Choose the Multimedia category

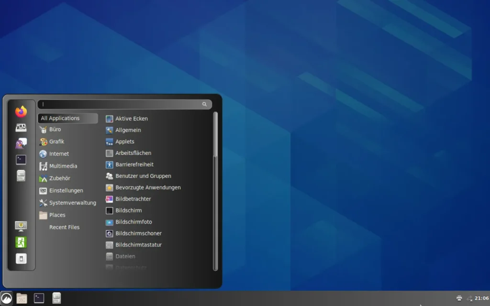tap(63, 166)
